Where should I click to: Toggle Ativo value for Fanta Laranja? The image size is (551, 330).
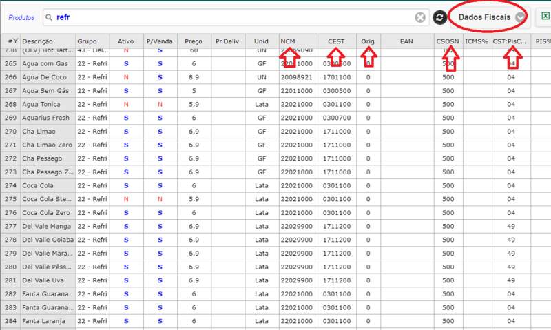click(126, 321)
